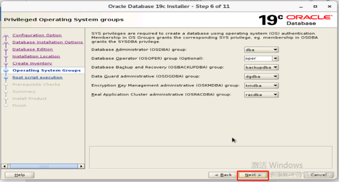Open the Installation Location step
The image size is (339, 182).
36,56
